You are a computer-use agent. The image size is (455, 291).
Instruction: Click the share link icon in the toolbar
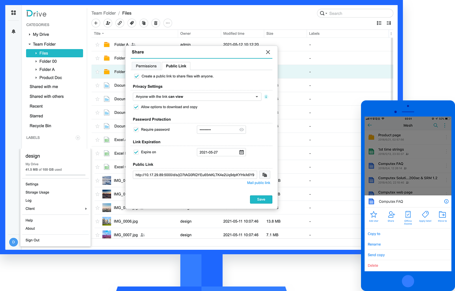point(120,23)
